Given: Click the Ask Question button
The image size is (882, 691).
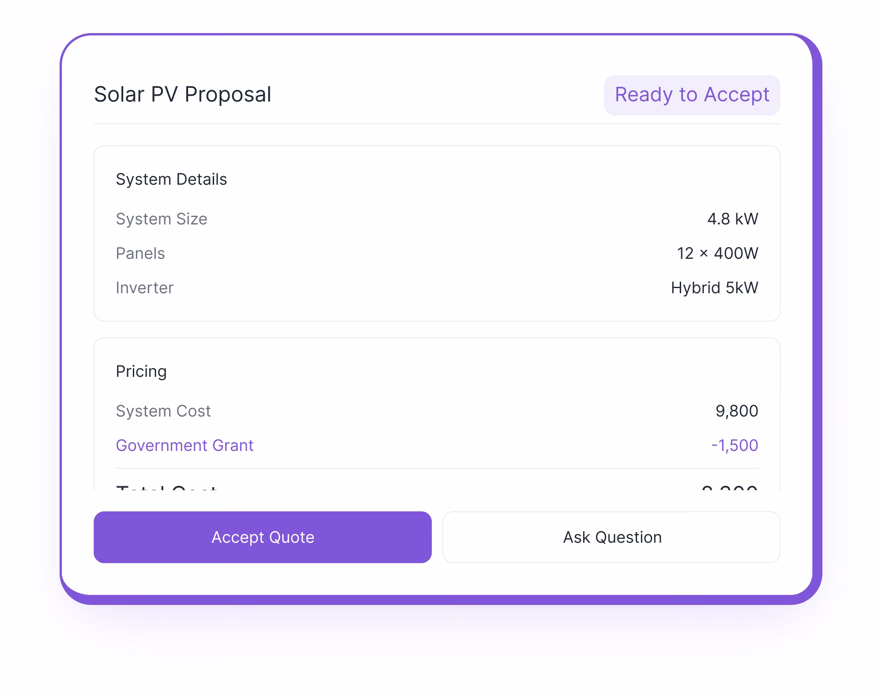Looking at the screenshot, I should 612,537.
